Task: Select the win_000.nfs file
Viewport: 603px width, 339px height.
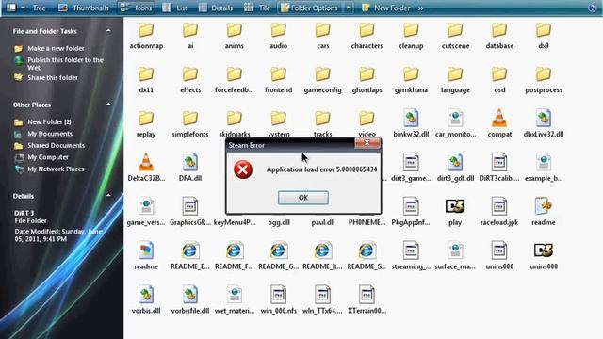Action: [279, 300]
